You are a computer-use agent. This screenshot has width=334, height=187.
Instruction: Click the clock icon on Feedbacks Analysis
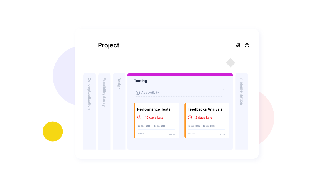click(x=190, y=117)
